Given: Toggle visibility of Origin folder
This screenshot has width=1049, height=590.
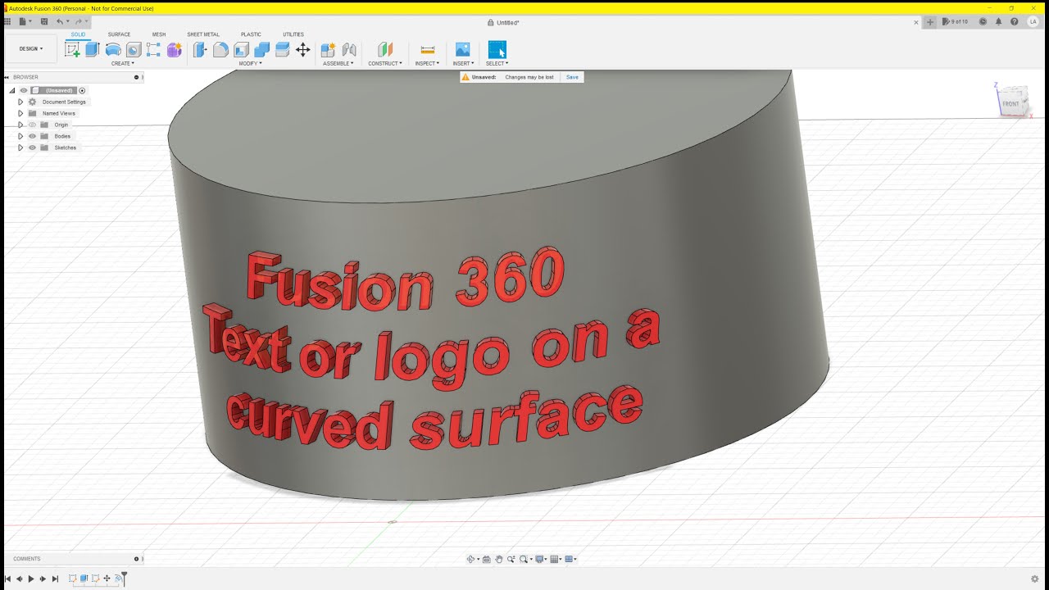Looking at the screenshot, I should point(33,125).
